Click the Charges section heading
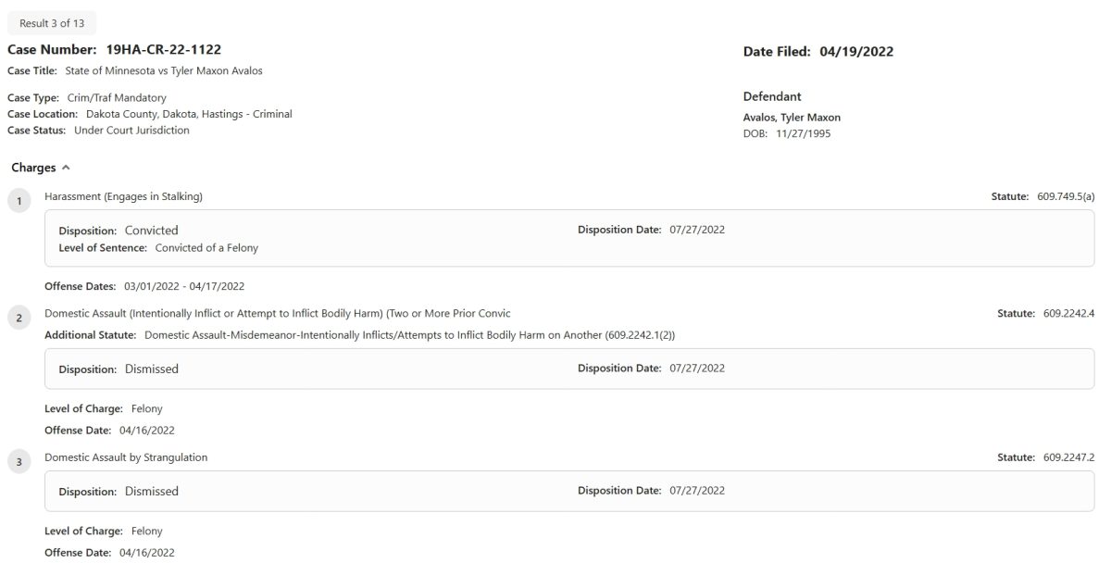This screenshot has width=1111, height=563. coord(33,168)
